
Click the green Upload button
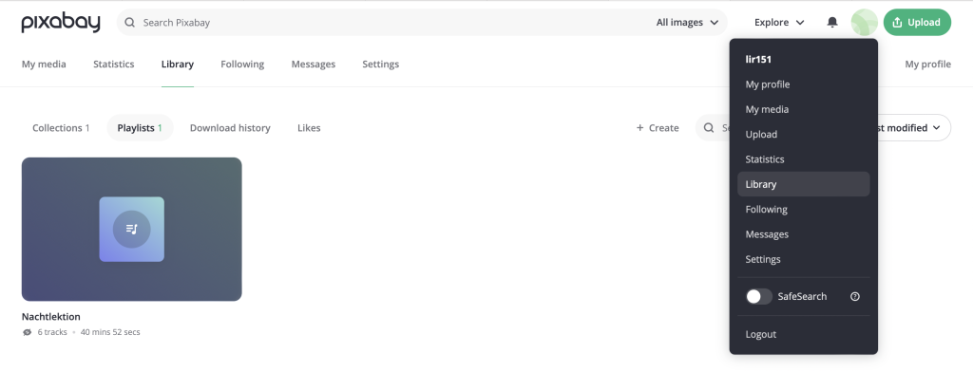(x=917, y=23)
